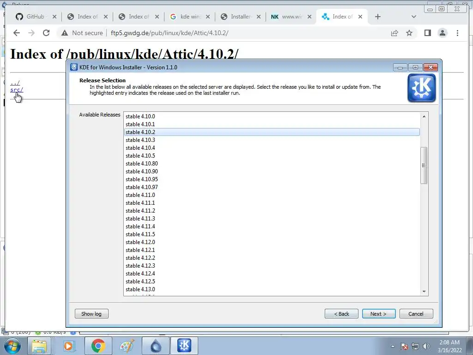Select release stable 4.12.2
Screen dimensions: 473x355
tap(272, 257)
